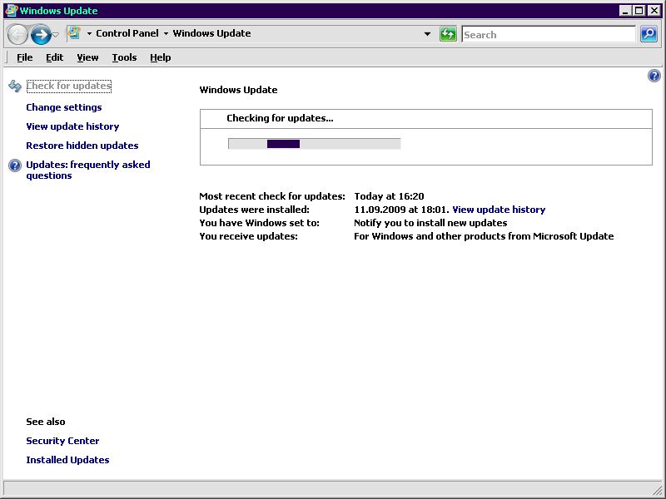666x499 pixels.
Task: Click the Search magnifier icon
Action: pos(649,34)
